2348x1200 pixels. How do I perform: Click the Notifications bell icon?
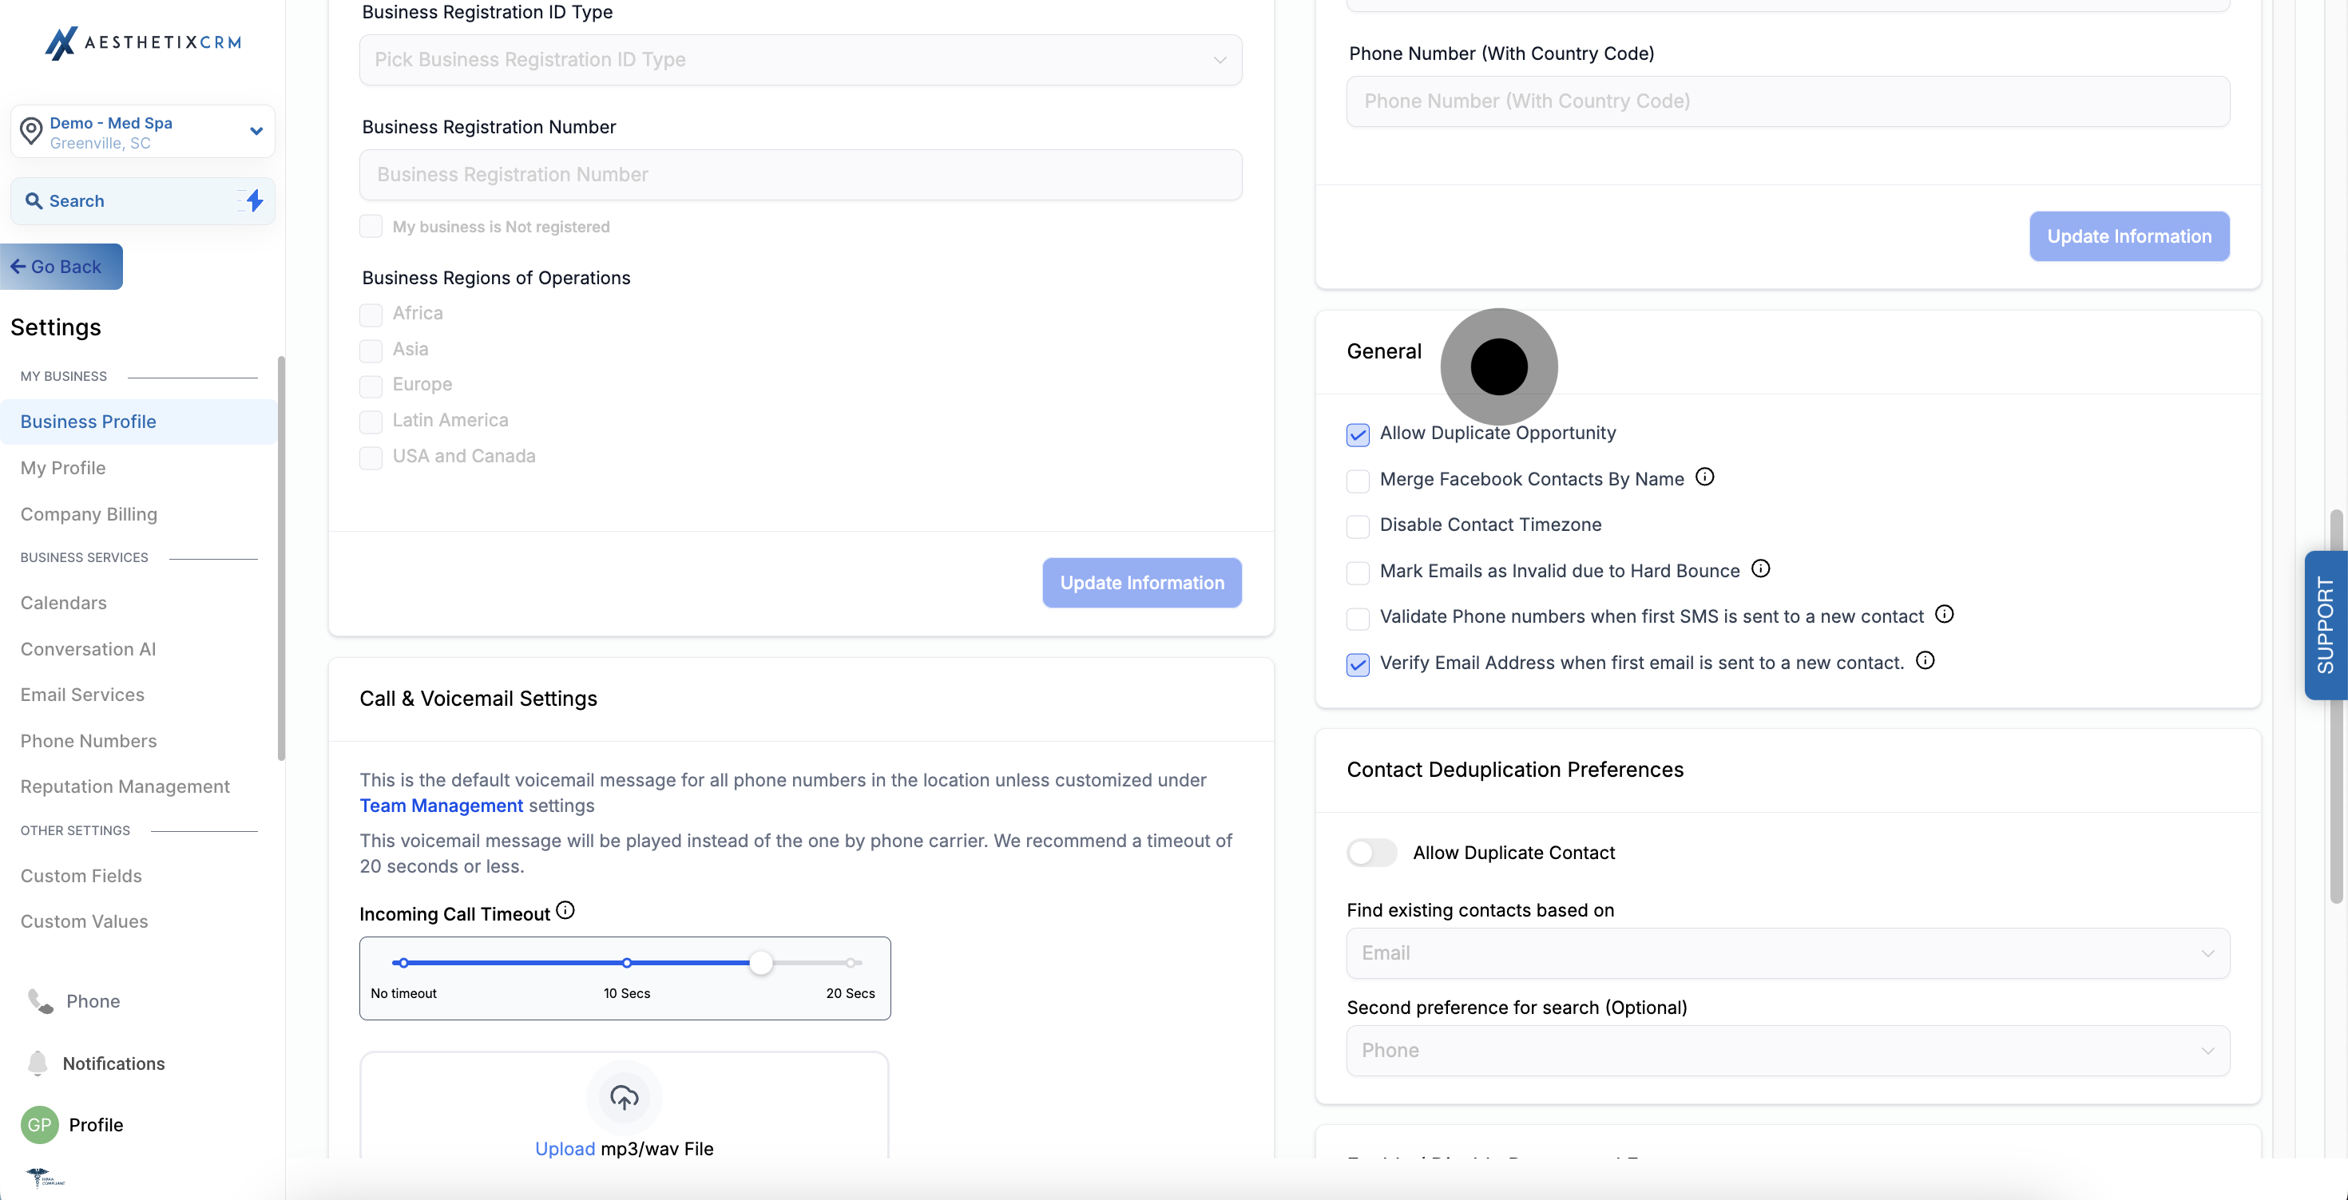(38, 1063)
